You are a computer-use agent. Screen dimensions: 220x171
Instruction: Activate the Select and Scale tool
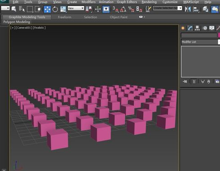point(63,9)
